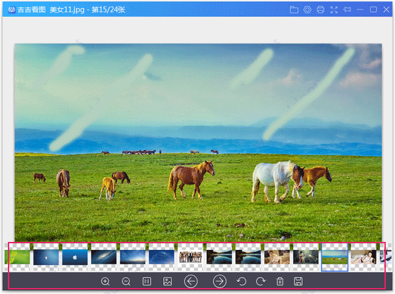Save the image using floppy disk icon

click(x=298, y=281)
